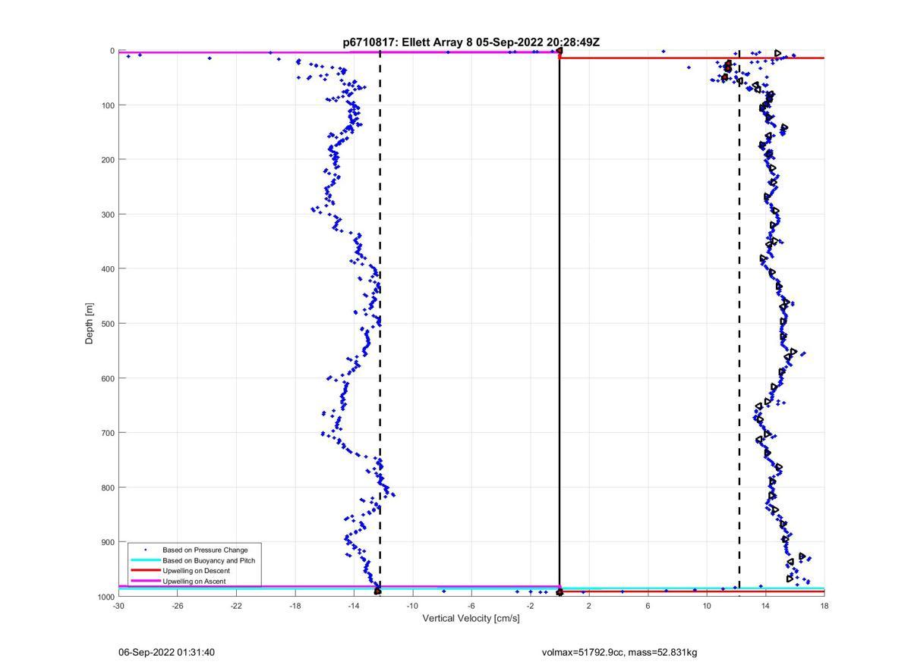Click y-axis tick label '900'

[108, 542]
